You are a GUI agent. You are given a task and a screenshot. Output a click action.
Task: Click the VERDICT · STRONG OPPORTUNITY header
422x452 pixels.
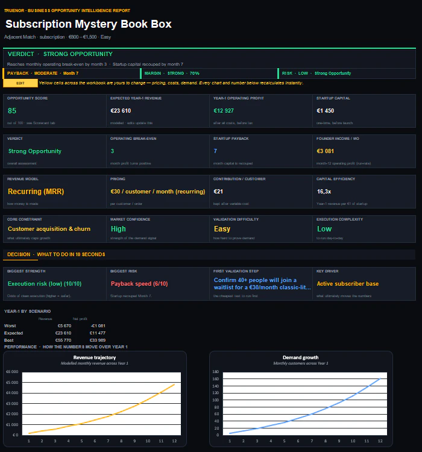(x=60, y=54)
